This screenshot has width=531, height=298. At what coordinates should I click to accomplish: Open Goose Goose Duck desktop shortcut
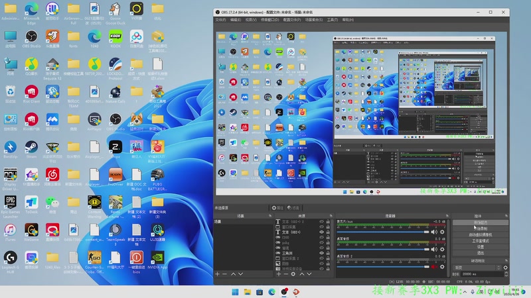115,13
